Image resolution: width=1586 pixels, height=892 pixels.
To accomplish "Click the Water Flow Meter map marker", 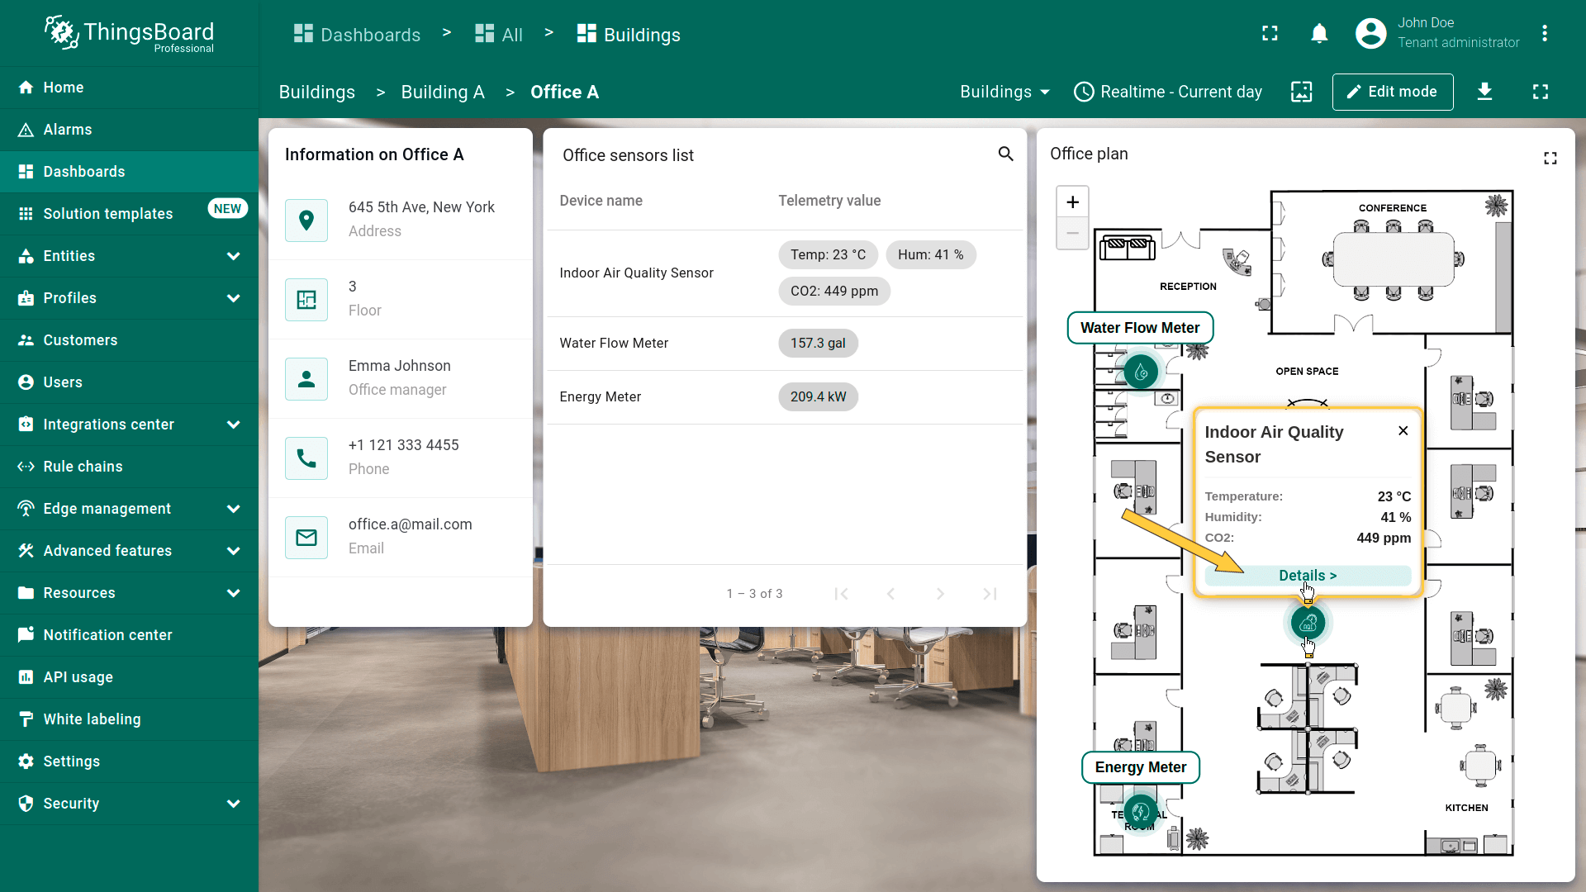I will (x=1141, y=372).
